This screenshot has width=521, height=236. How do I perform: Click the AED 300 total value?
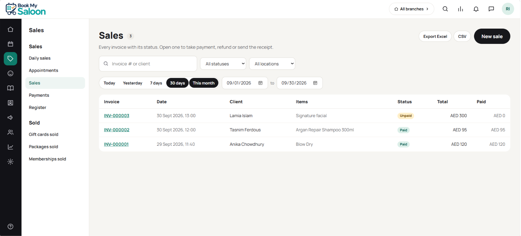[458, 116]
